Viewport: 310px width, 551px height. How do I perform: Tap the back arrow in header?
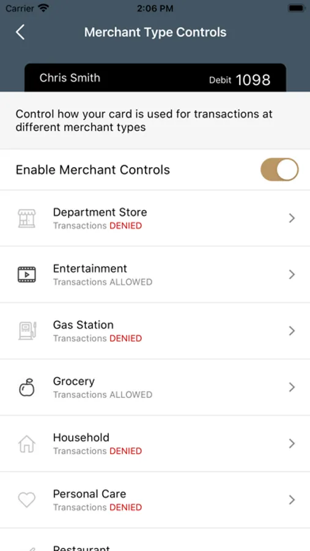(20, 32)
